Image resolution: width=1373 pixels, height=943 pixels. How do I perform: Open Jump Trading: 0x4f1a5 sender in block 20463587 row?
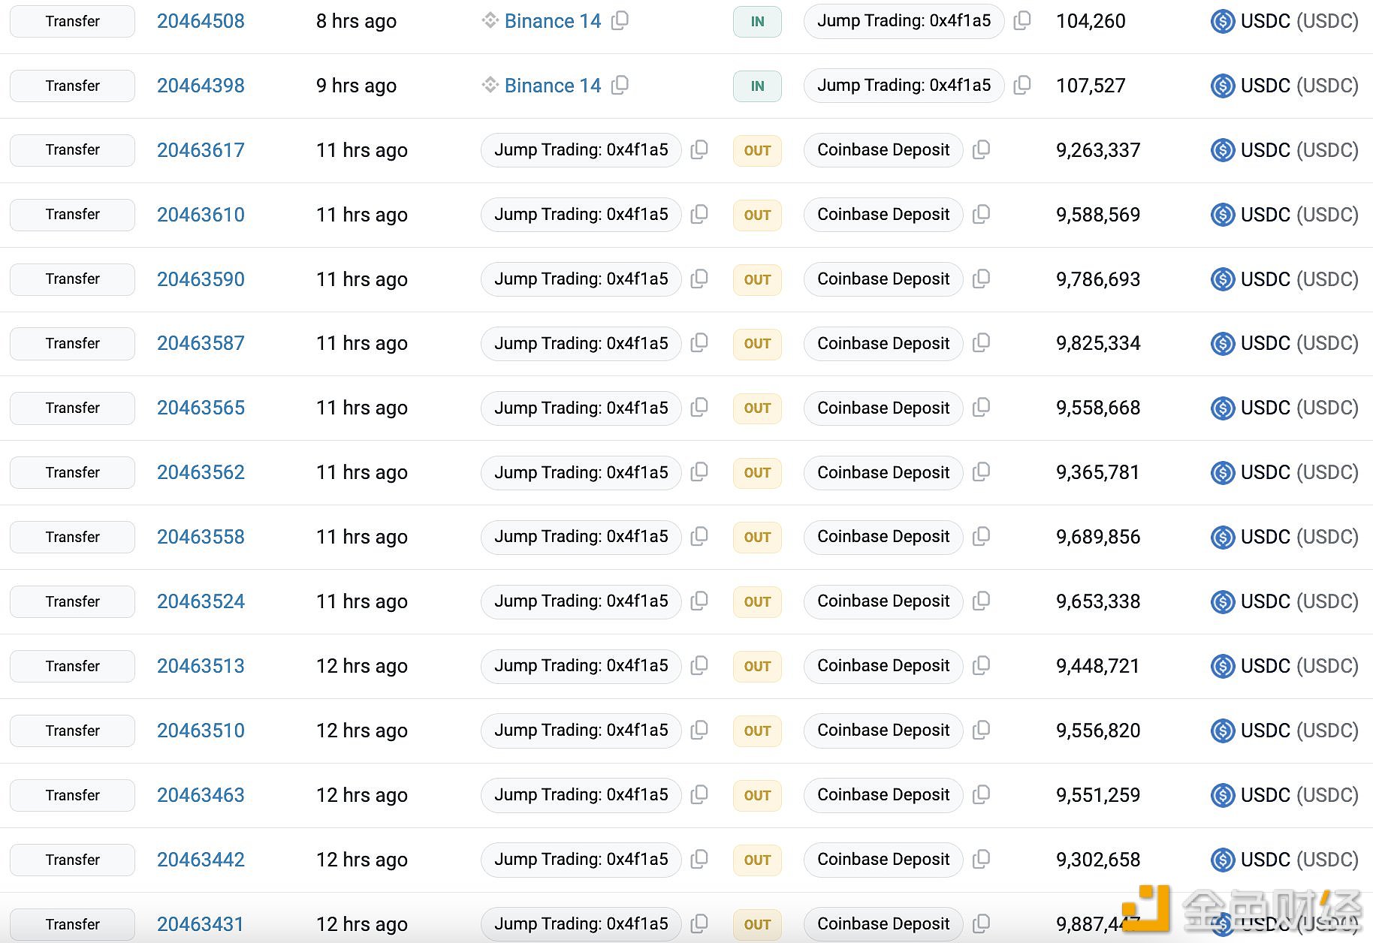pyautogui.click(x=581, y=343)
